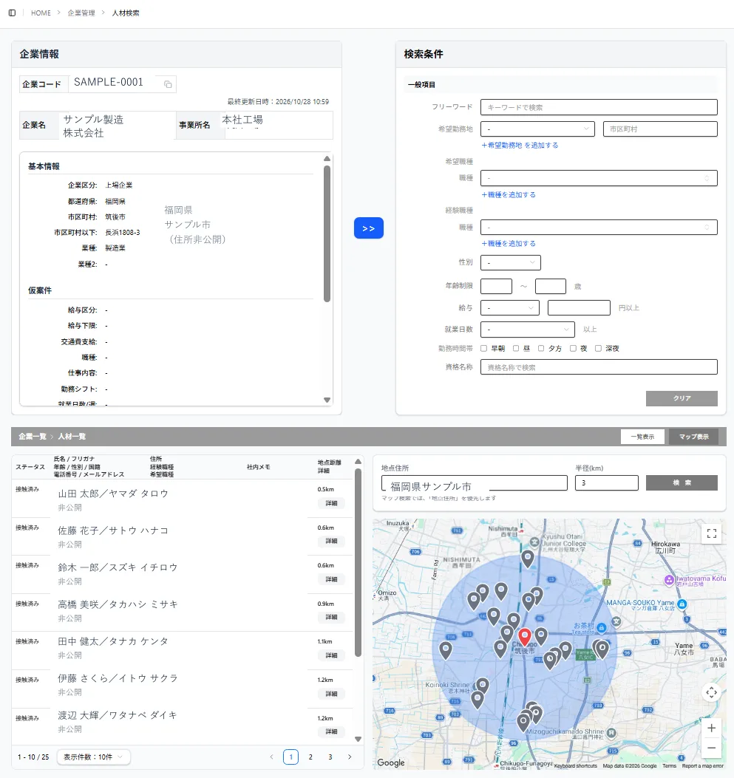Open 詳細 for 佐藤 花子
Screen dimensions: 734x778
[x=331, y=541]
